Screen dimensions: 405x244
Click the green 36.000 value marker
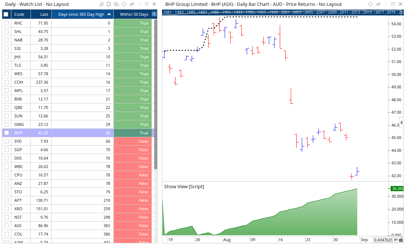coord(397,189)
